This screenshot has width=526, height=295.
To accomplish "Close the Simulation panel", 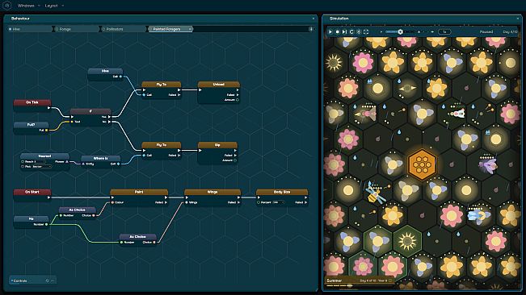I will click(518, 19).
